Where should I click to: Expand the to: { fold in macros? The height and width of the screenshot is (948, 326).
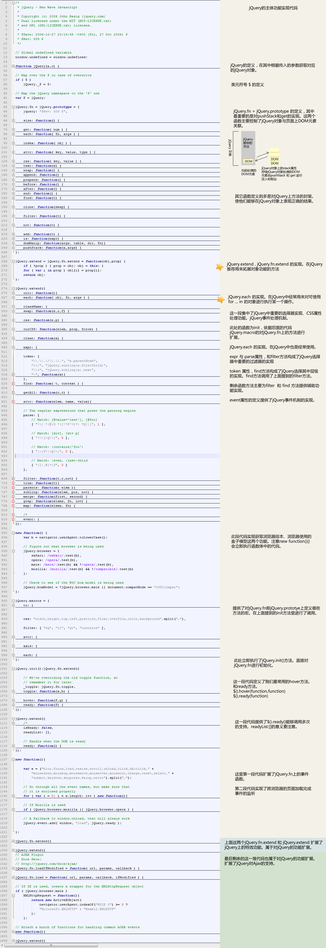(13, 605)
